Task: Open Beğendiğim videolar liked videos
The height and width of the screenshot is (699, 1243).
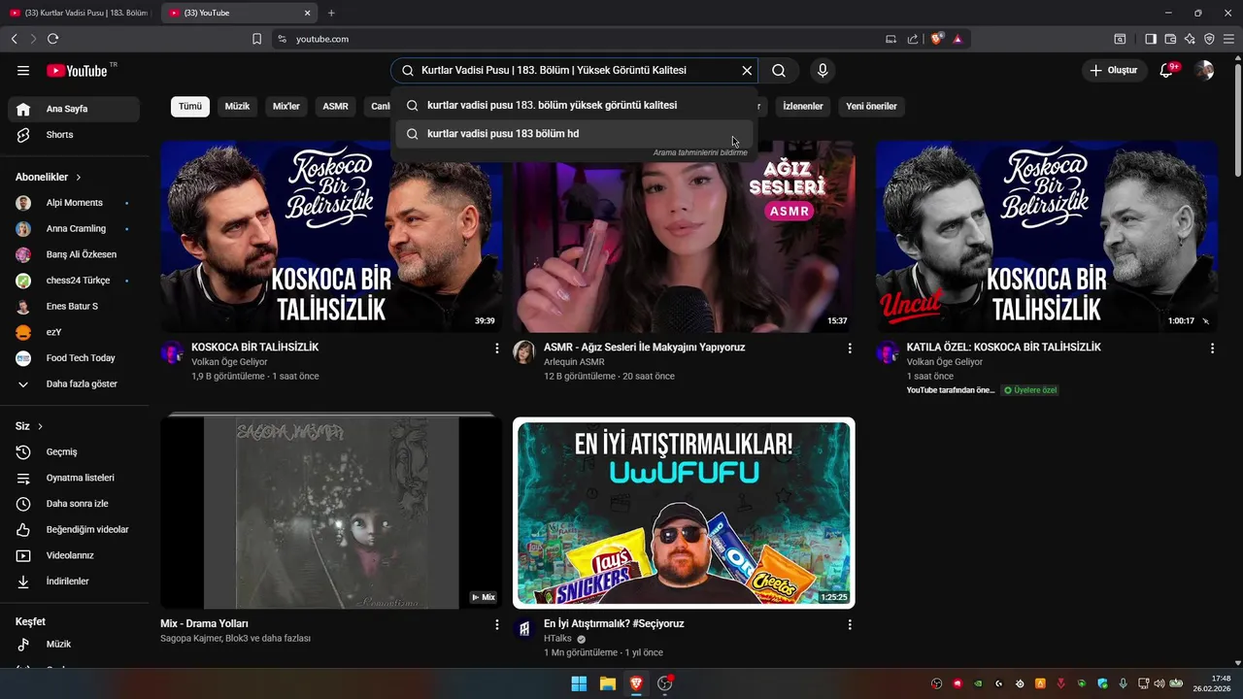Action: [x=74, y=530]
